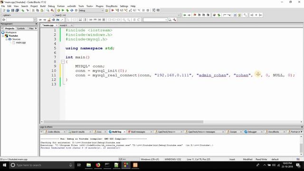Screen dimensions: 304x171
Task: Rebuild the project via blue arrows icon
Action: click(x=72, y=10)
